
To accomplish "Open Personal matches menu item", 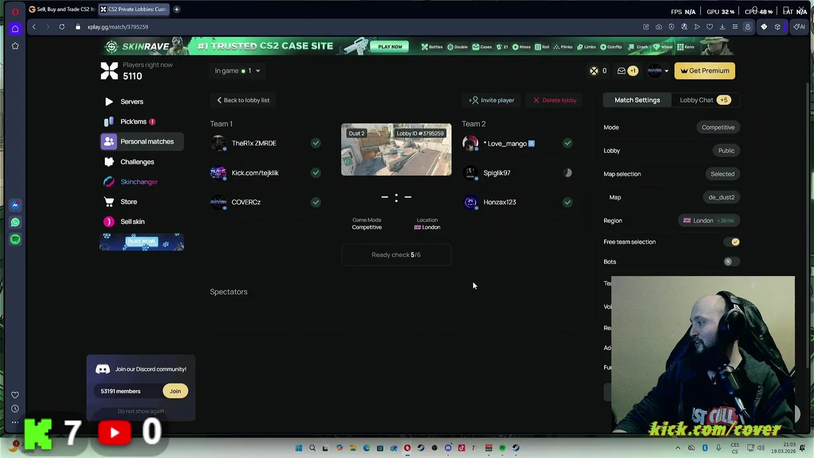I will pos(142,141).
